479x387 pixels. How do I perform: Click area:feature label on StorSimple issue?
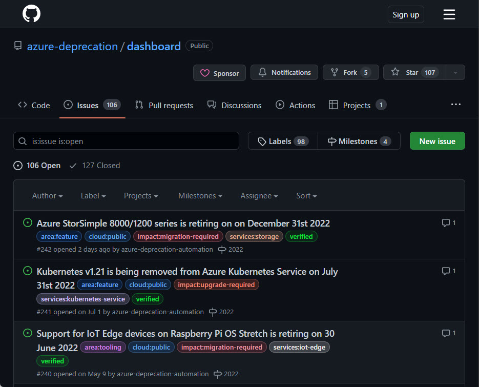point(59,237)
